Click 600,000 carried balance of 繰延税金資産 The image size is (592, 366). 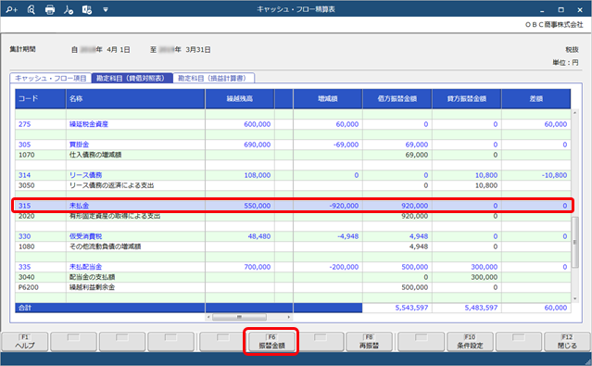[258, 124]
